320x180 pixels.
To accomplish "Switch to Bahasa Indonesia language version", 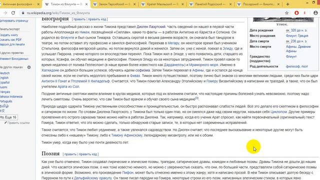I will coord(11,96).
